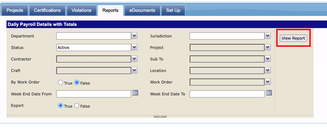Expand the Craft dropdown arrow
Screen dimensions: 327x131
tap(134, 71)
